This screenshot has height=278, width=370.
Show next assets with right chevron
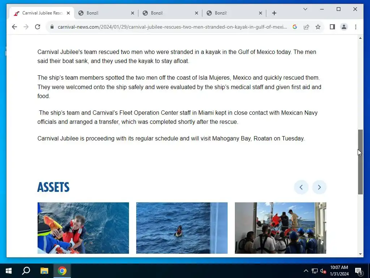[x=319, y=187]
